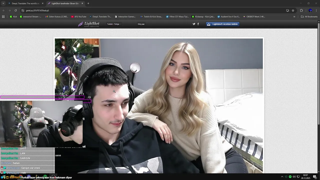Image resolution: width=320 pixels, height=180 pixels.
Task: Close the DeepL Translate tab
Action: [x=42, y=3]
